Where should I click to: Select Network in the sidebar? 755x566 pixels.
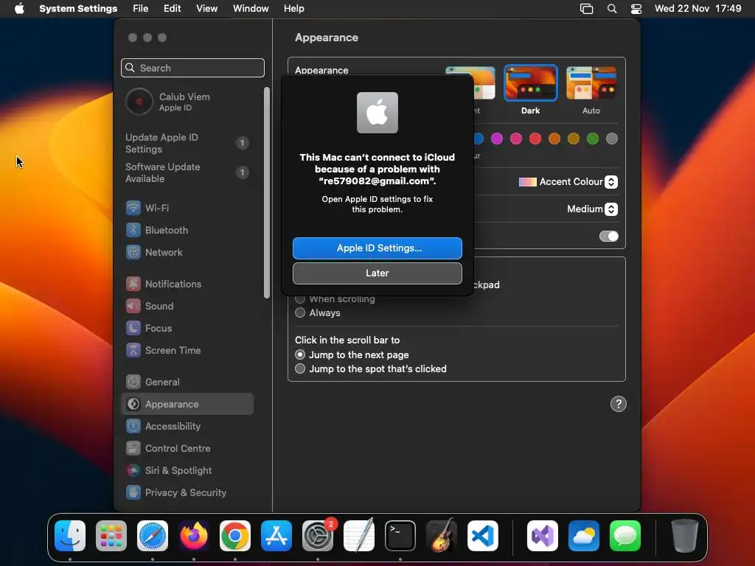[187, 252]
